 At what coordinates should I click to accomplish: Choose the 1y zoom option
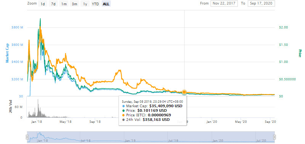pyautogui.click(x=85, y=4)
